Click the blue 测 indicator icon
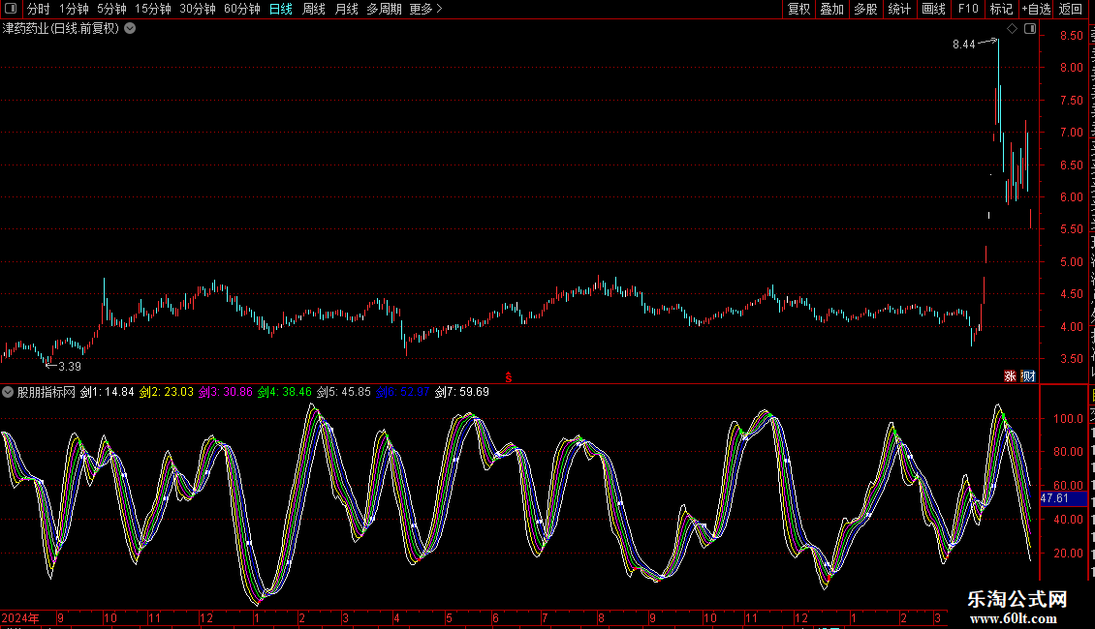 [x=1028, y=375]
